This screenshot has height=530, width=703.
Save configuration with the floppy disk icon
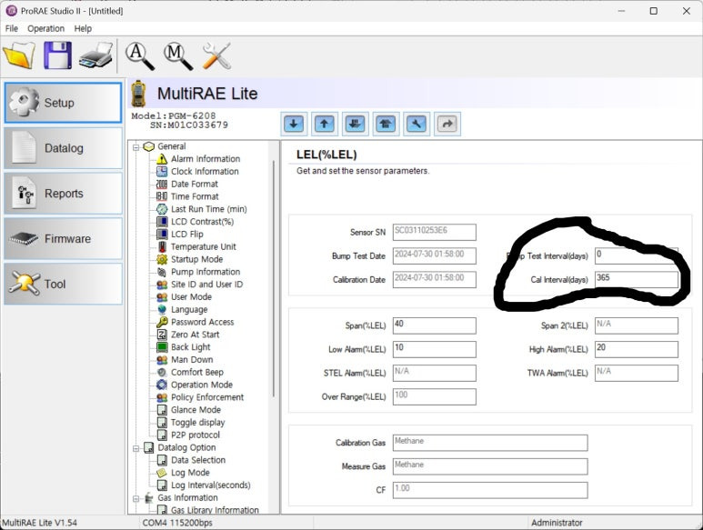pyautogui.click(x=57, y=55)
